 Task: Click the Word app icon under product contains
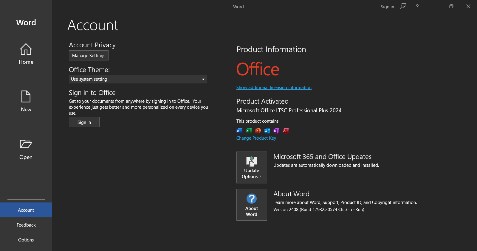(239, 130)
